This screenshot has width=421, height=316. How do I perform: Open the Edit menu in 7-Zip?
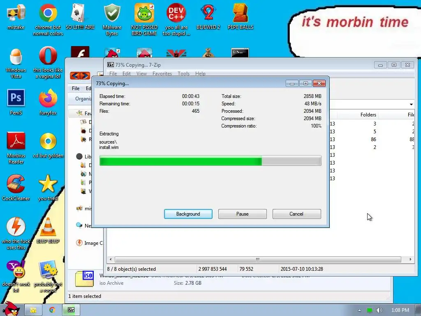127,73
